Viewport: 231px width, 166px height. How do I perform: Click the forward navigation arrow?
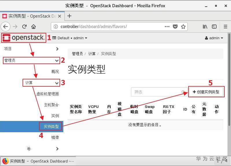[x=15, y=27]
